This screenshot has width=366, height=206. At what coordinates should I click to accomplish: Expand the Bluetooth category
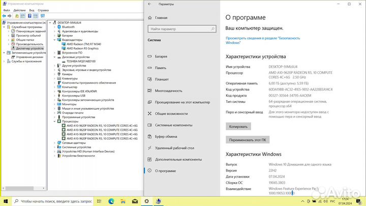54,27
